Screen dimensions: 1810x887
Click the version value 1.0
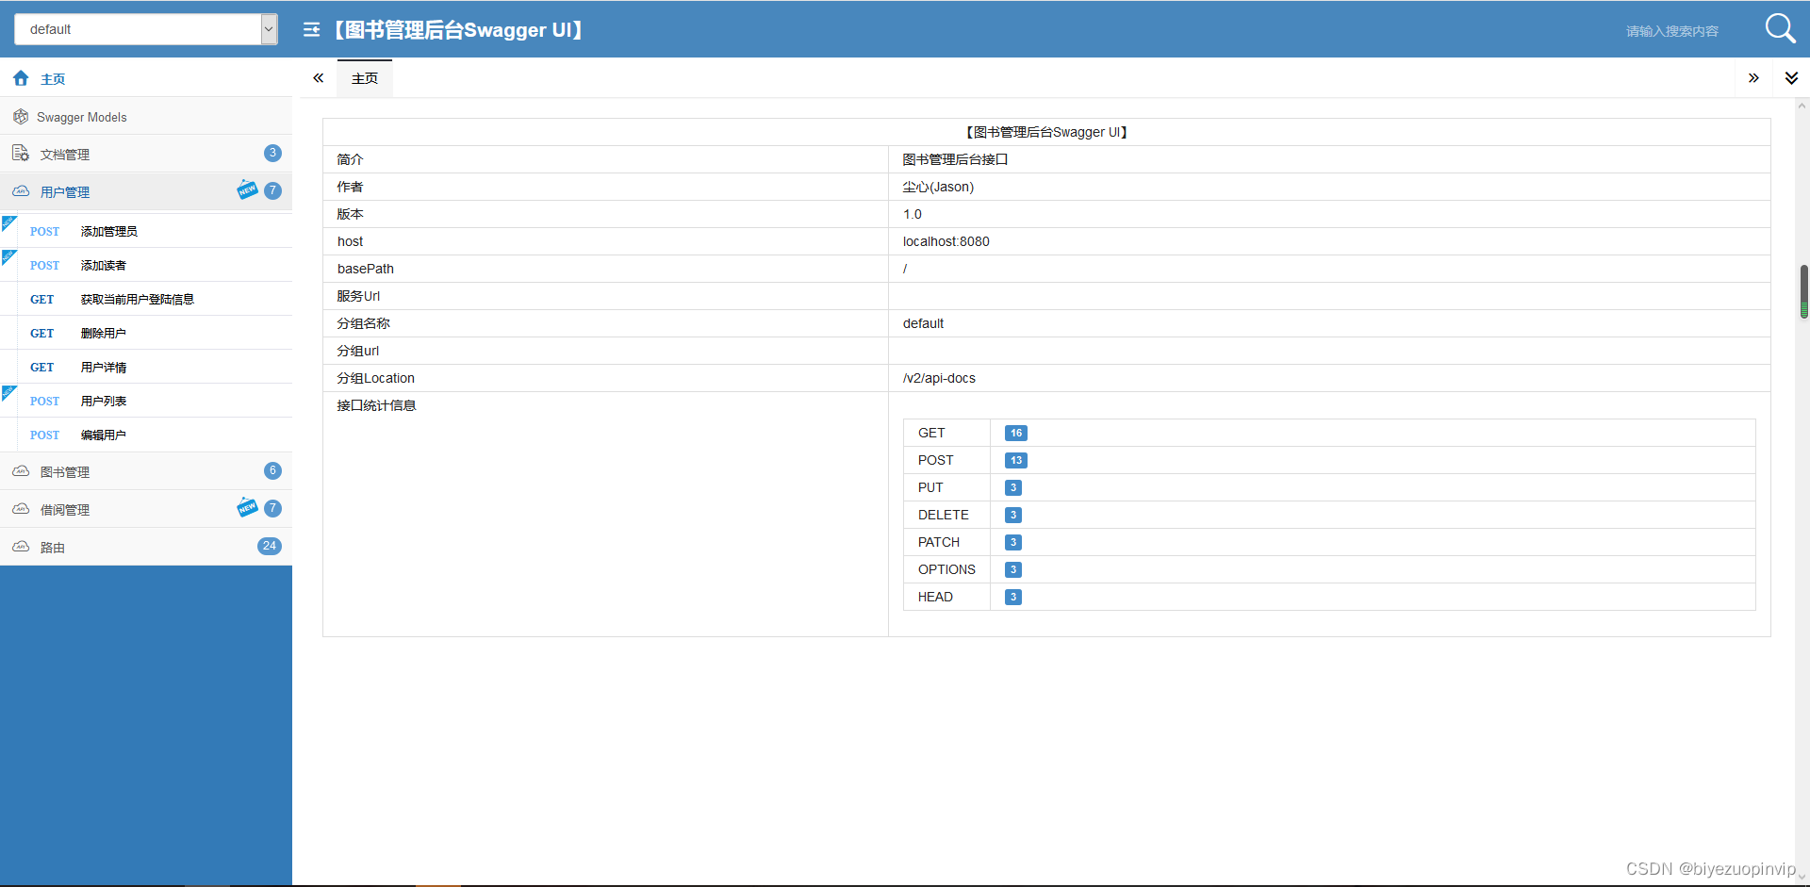click(x=912, y=214)
